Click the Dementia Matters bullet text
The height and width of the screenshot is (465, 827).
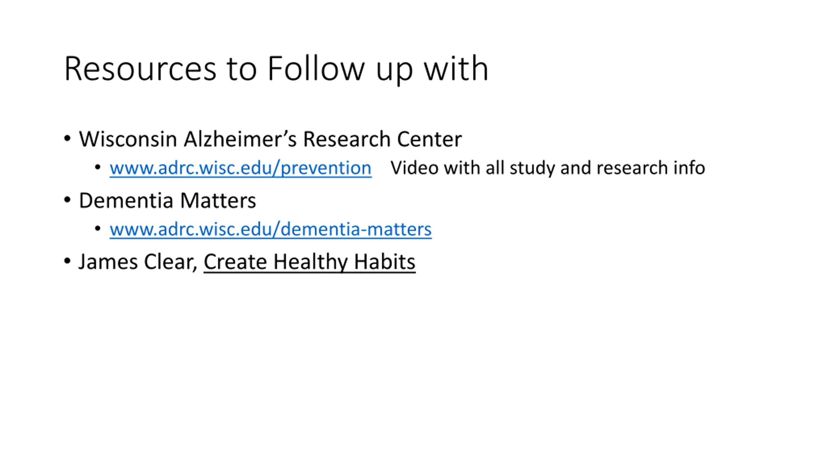tap(167, 201)
